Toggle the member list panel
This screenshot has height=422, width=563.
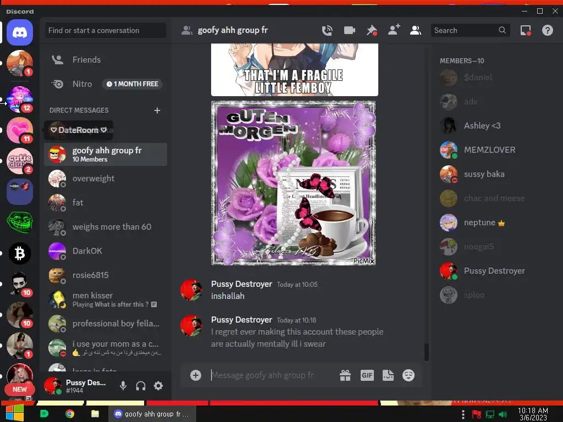(x=416, y=31)
